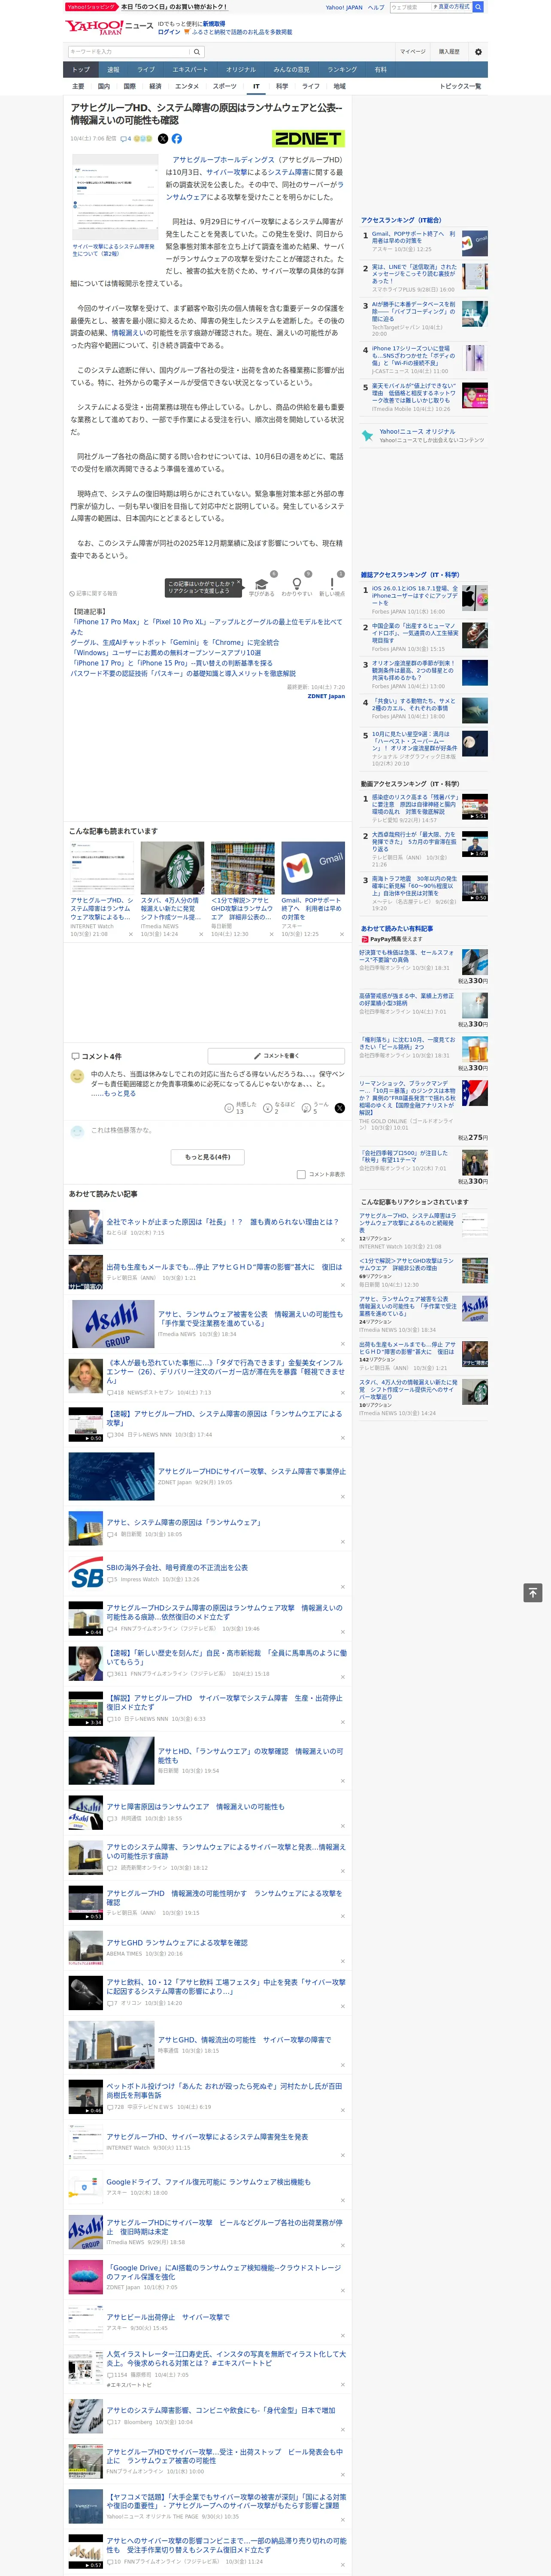The image size is (551, 2576).
Task: Share article on Facebook icon
Action: pyautogui.click(x=177, y=139)
